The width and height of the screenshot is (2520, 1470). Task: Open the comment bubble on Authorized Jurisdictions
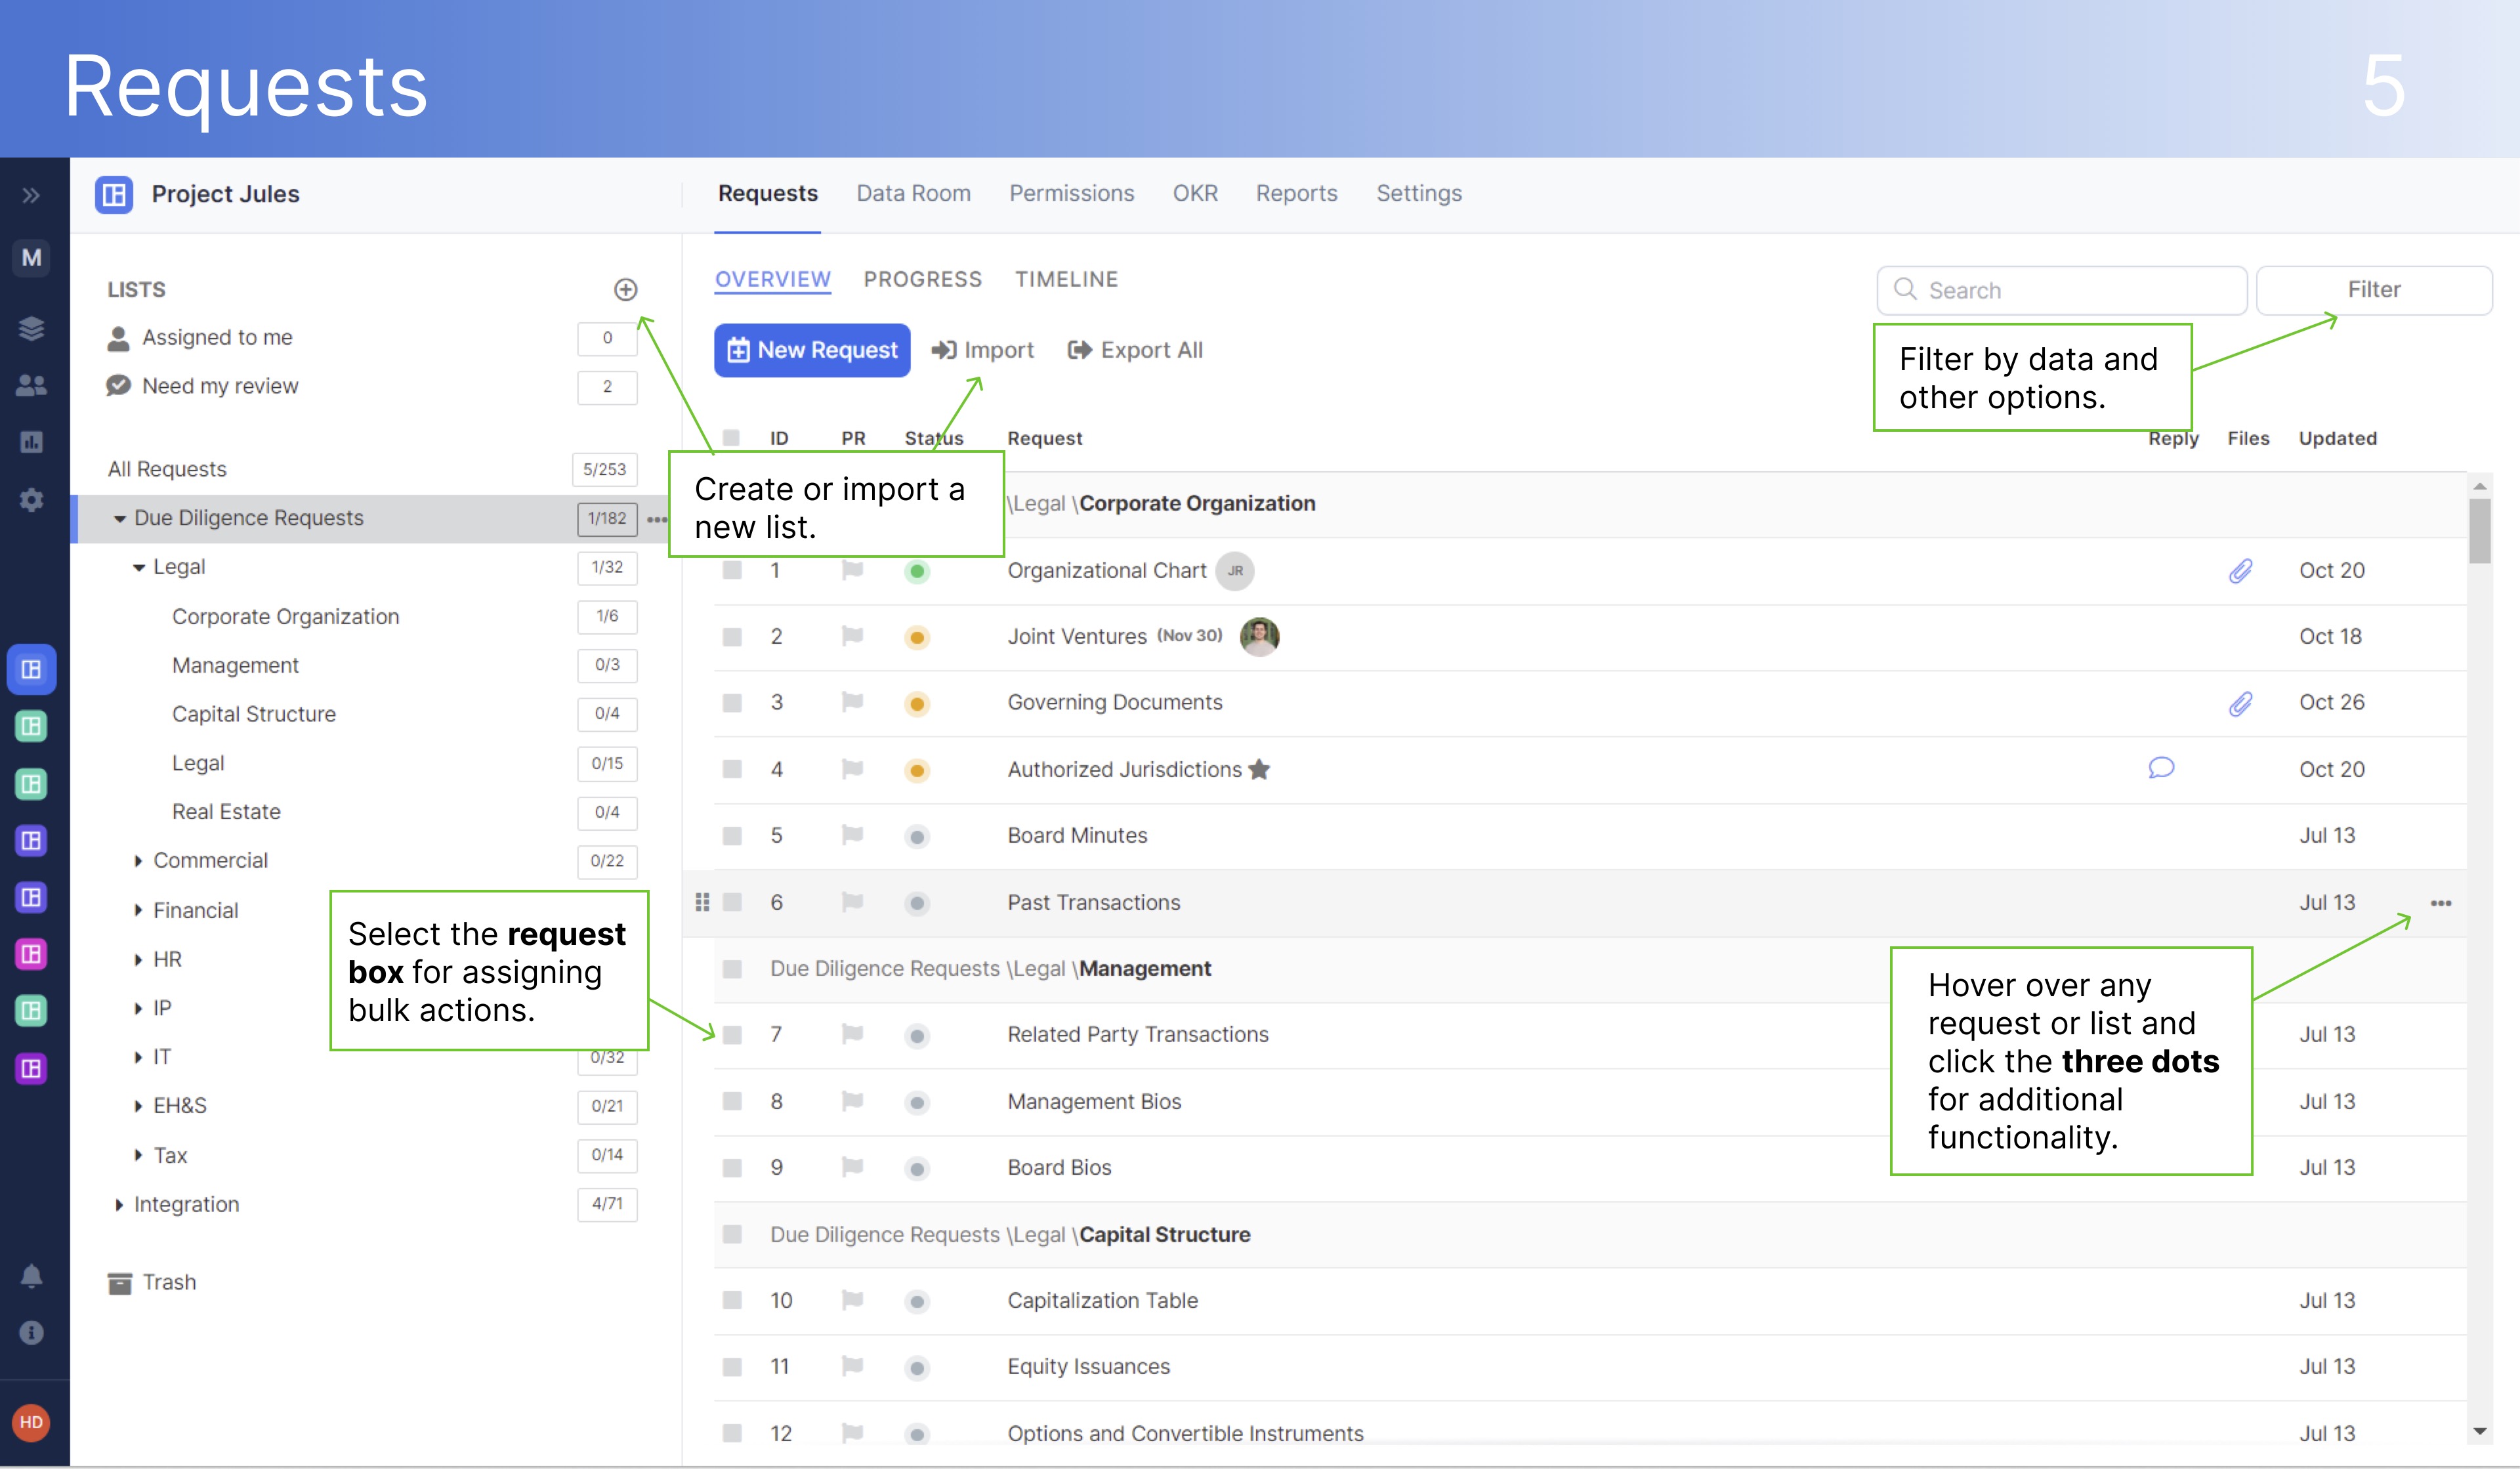[2162, 768]
